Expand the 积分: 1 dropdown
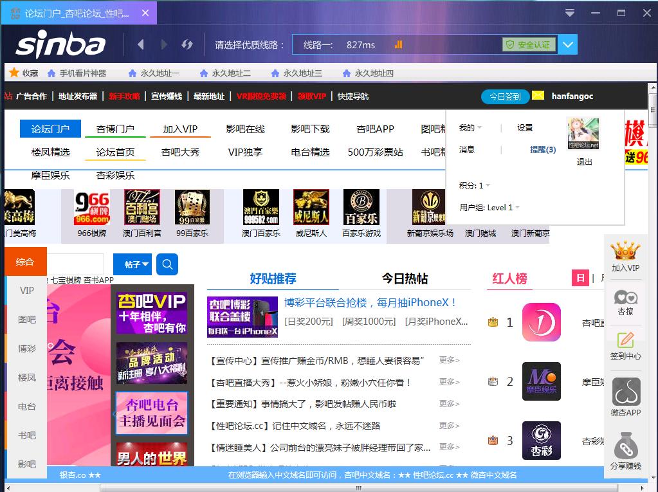 pyautogui.click(x=475, y=185)
